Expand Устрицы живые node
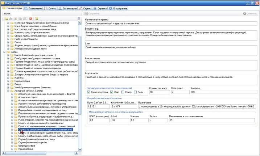 tap(12, 146)
